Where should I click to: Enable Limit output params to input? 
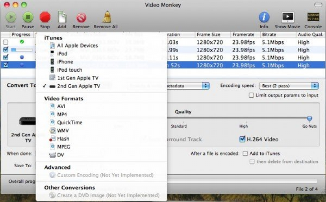pos(251,95)
